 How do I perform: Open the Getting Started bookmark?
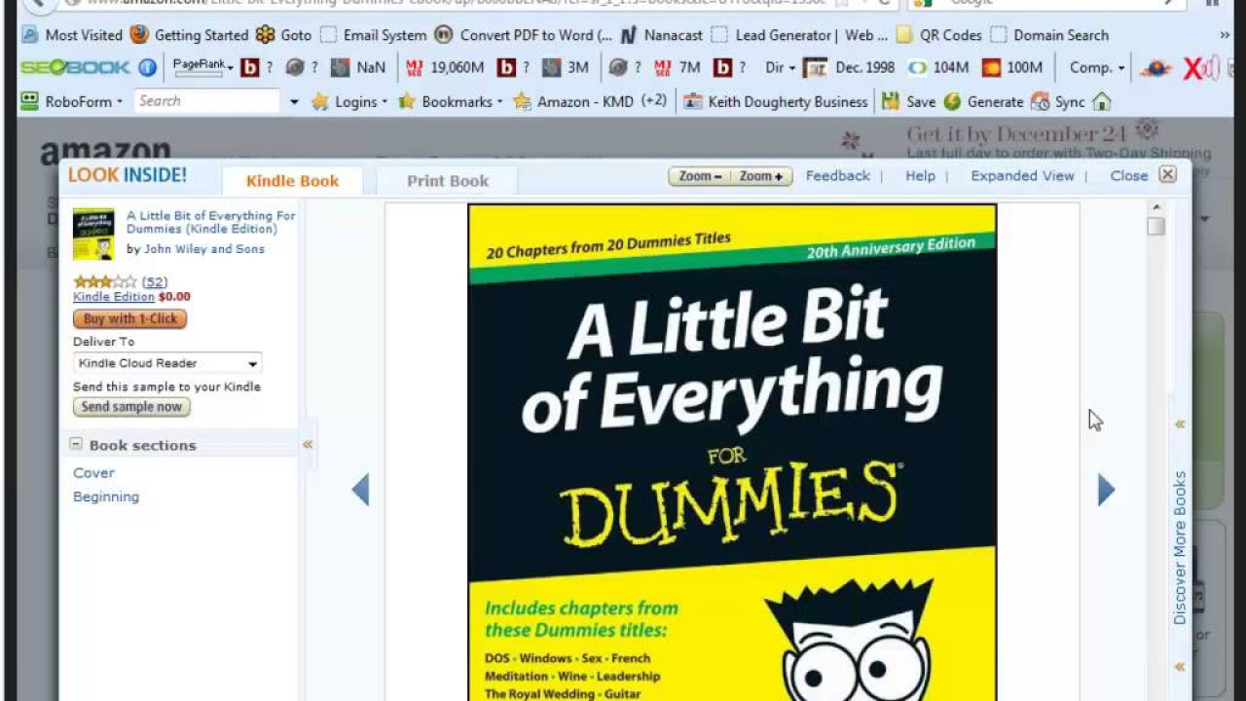190,35
